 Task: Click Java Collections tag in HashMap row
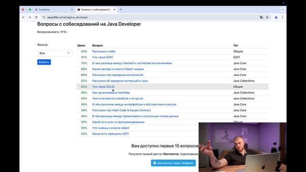click(x=244, y=93)
